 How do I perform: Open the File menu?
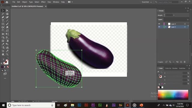coord(14,2)
